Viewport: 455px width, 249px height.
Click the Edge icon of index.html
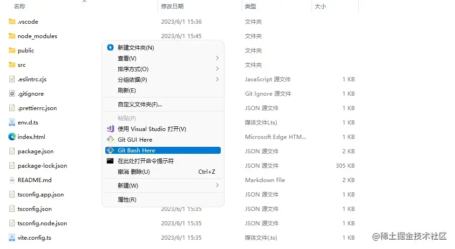12,137
